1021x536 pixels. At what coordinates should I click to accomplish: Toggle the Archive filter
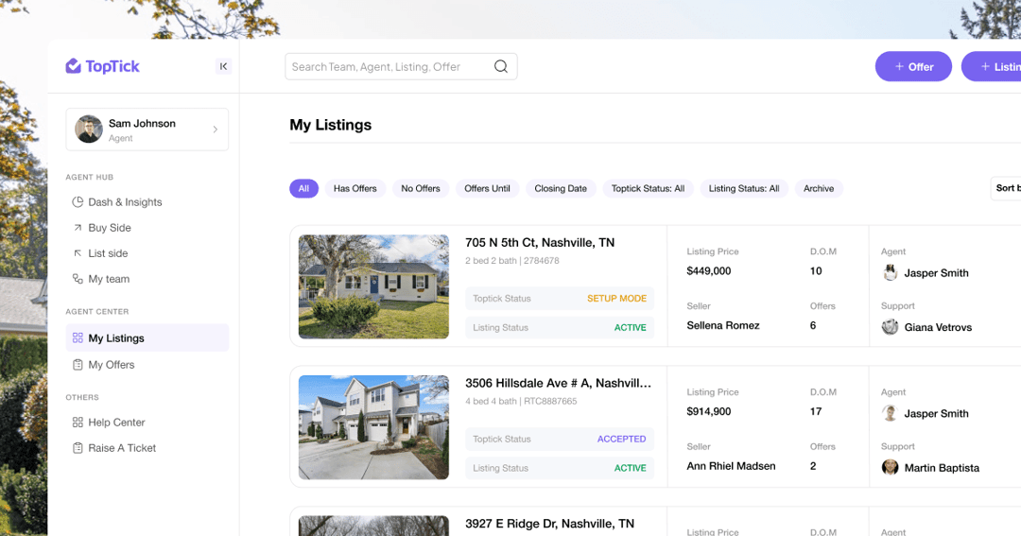click(x=819, y=188)
